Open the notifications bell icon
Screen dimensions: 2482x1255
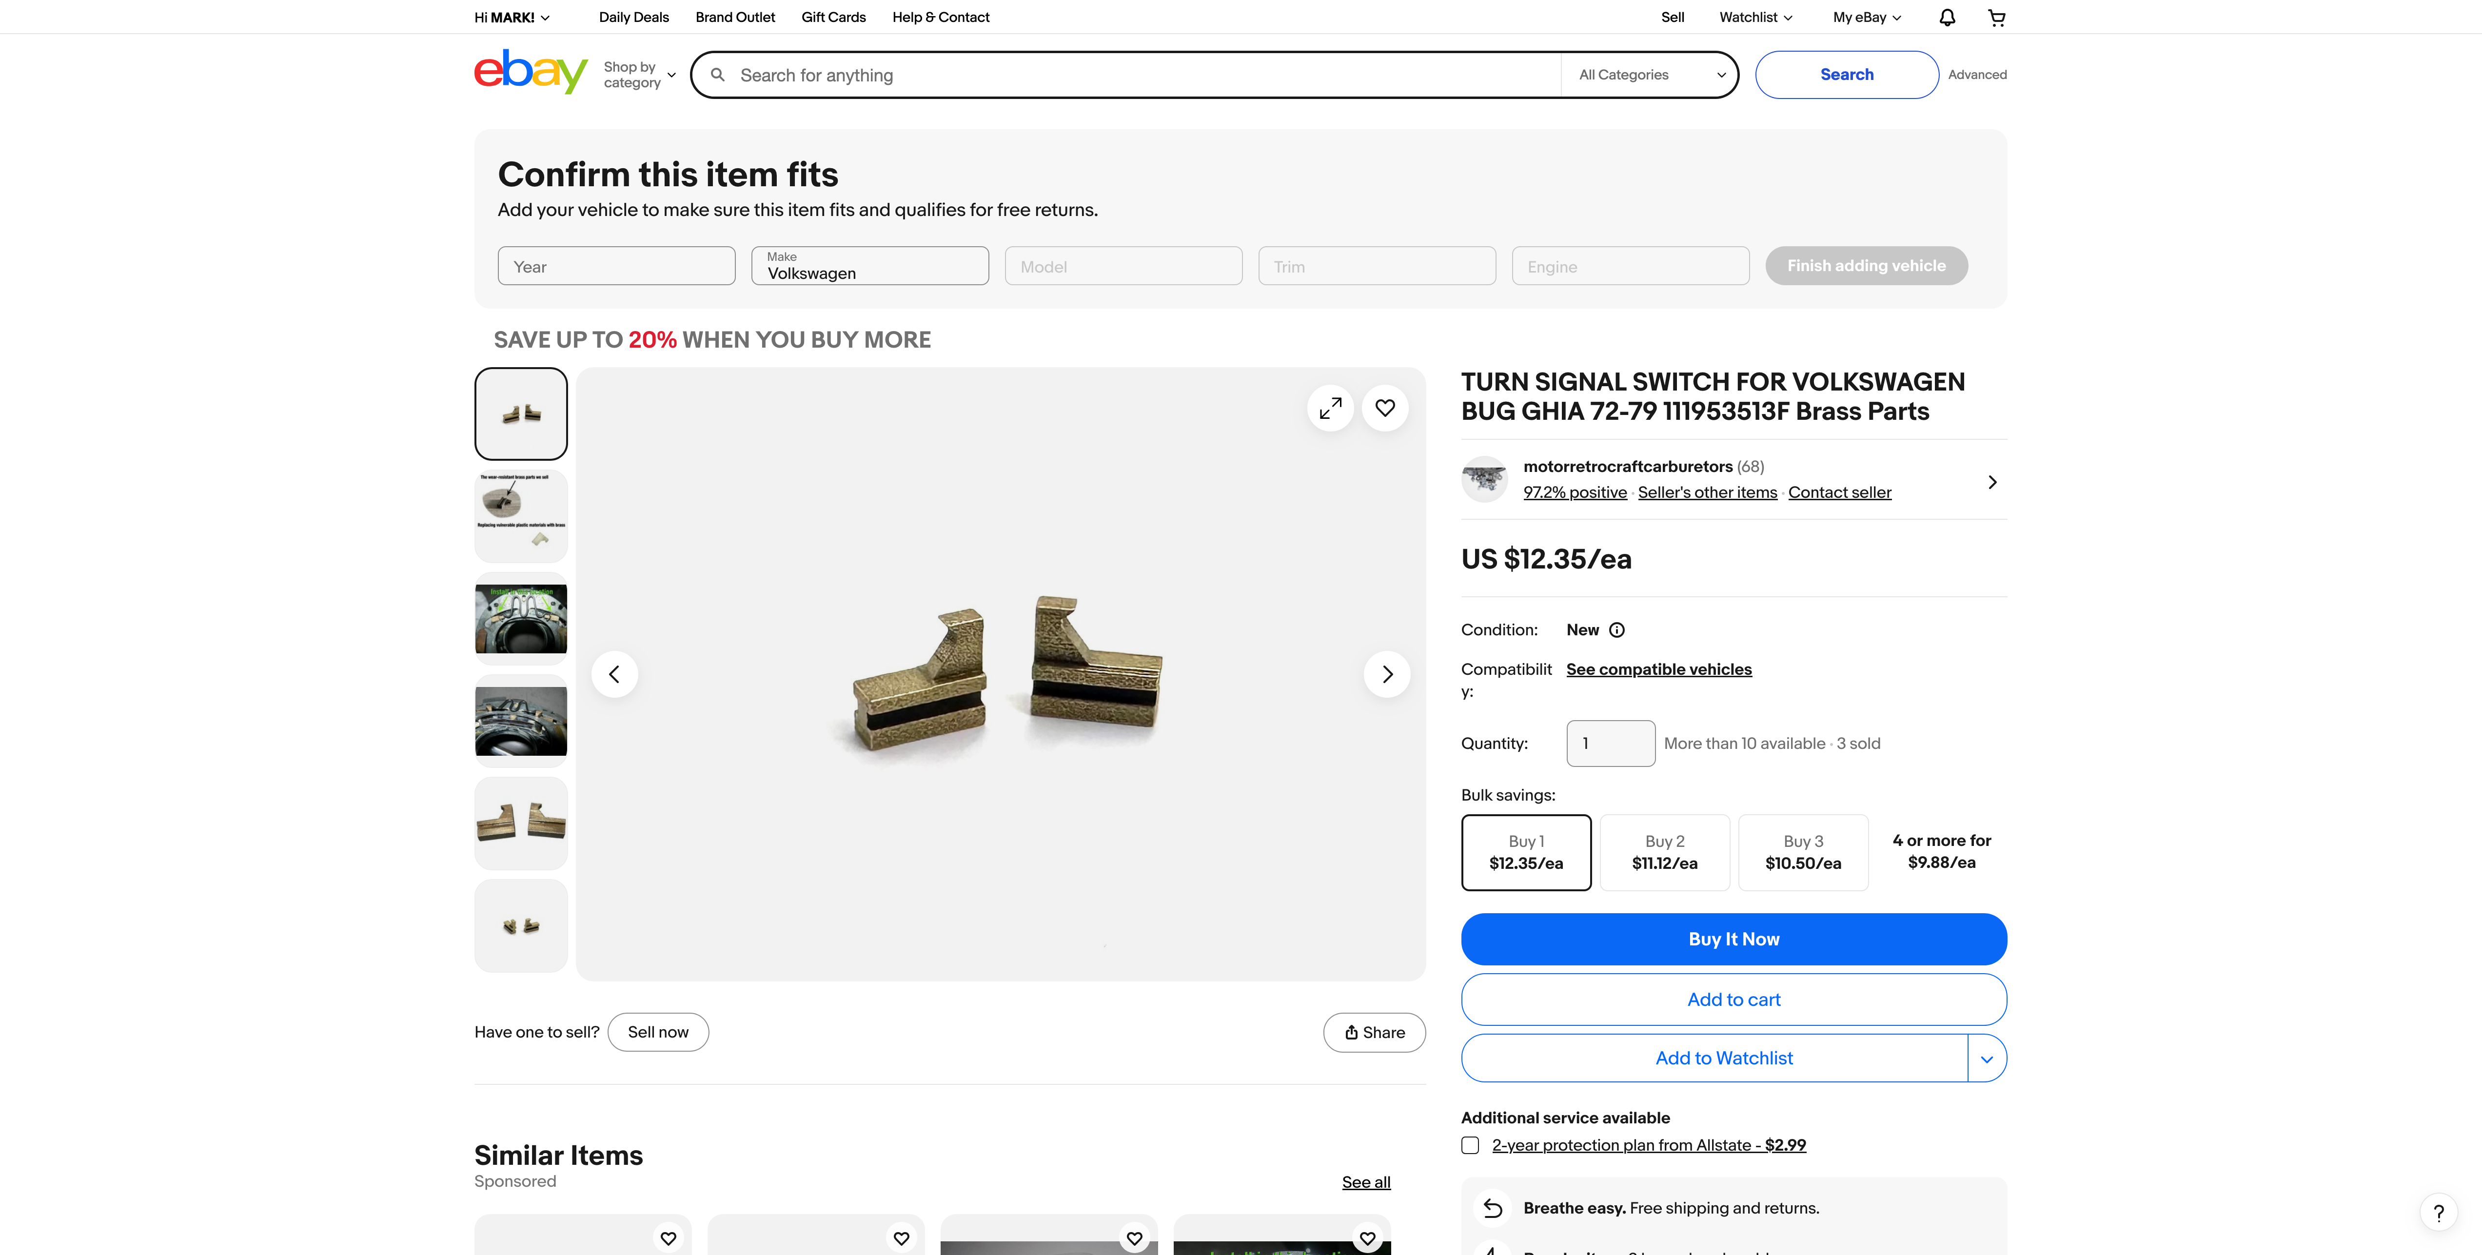click(x=1946, y=18)
